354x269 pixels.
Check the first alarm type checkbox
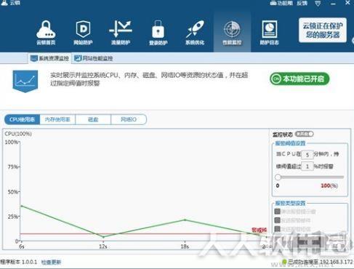pos(277,212)
